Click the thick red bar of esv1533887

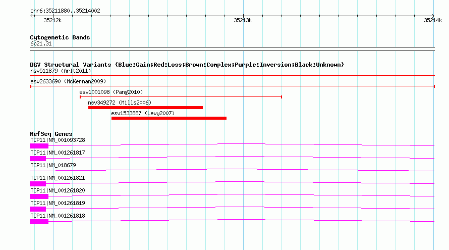169,118
